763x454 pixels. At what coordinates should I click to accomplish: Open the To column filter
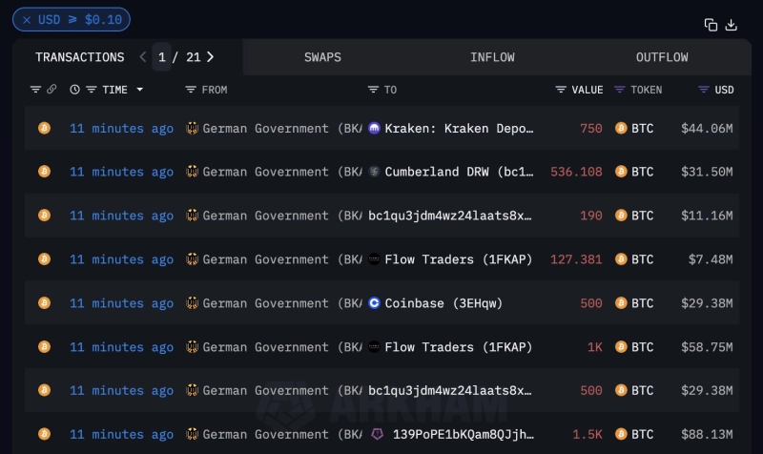pos(373,90)
